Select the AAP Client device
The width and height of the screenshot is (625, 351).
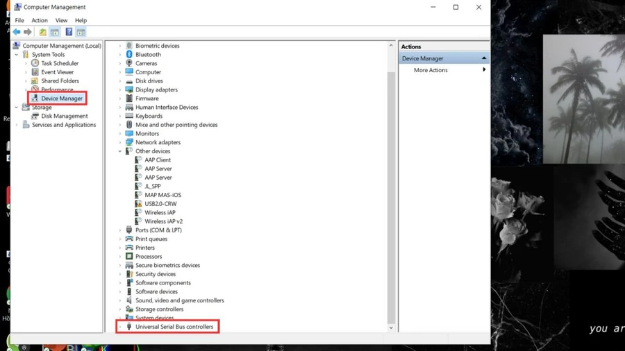click(x=158, y=160)
